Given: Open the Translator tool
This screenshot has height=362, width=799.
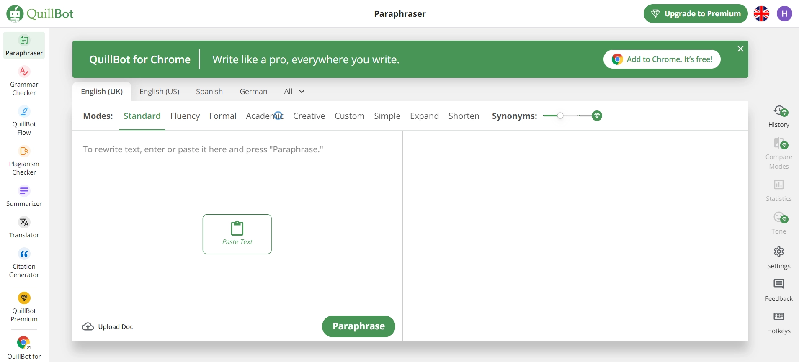Looking at the screenshot, I should pos(24,228).
